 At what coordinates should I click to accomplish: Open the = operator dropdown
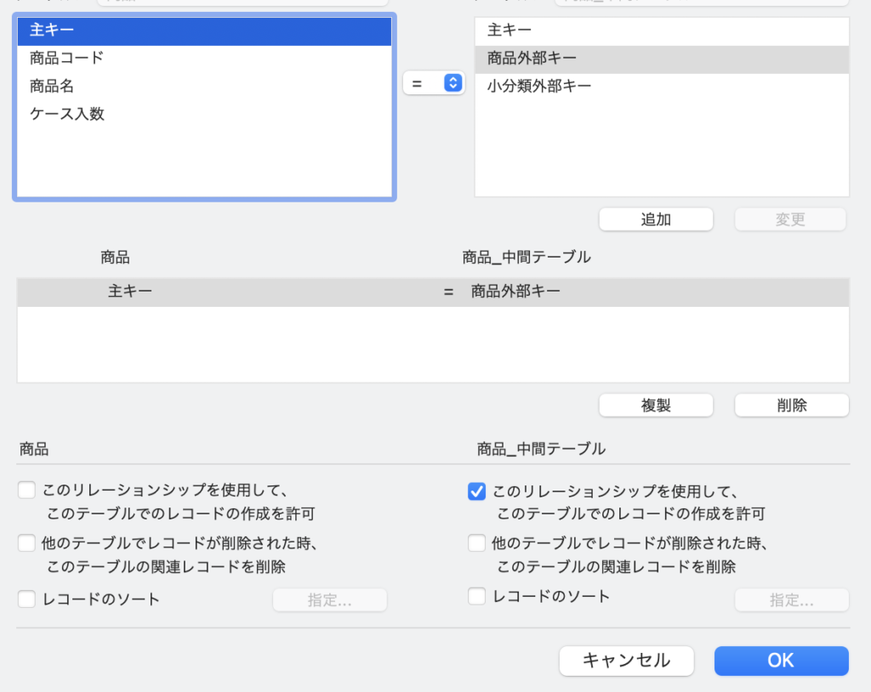[x=434, y=82]
